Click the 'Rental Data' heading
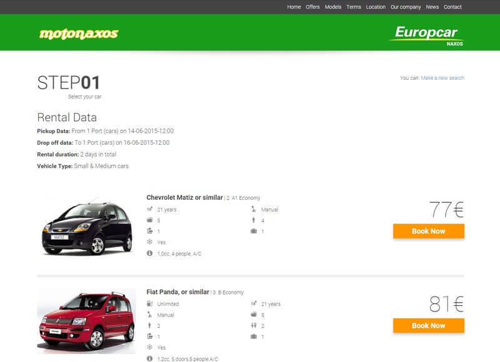 click(67, 117)
